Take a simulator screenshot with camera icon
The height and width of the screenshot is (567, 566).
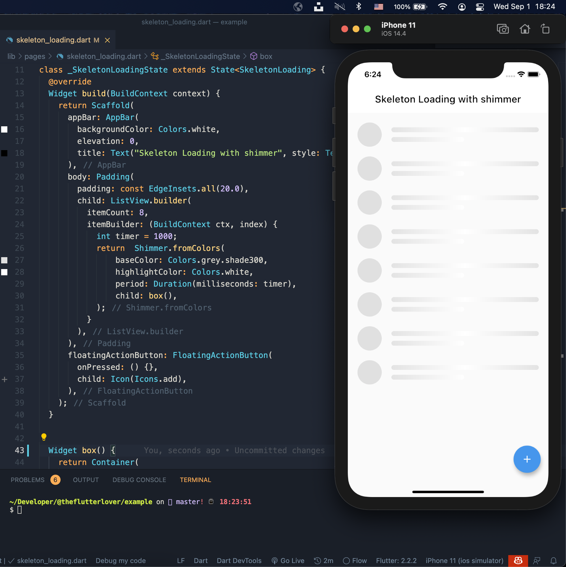click(503, 29)
